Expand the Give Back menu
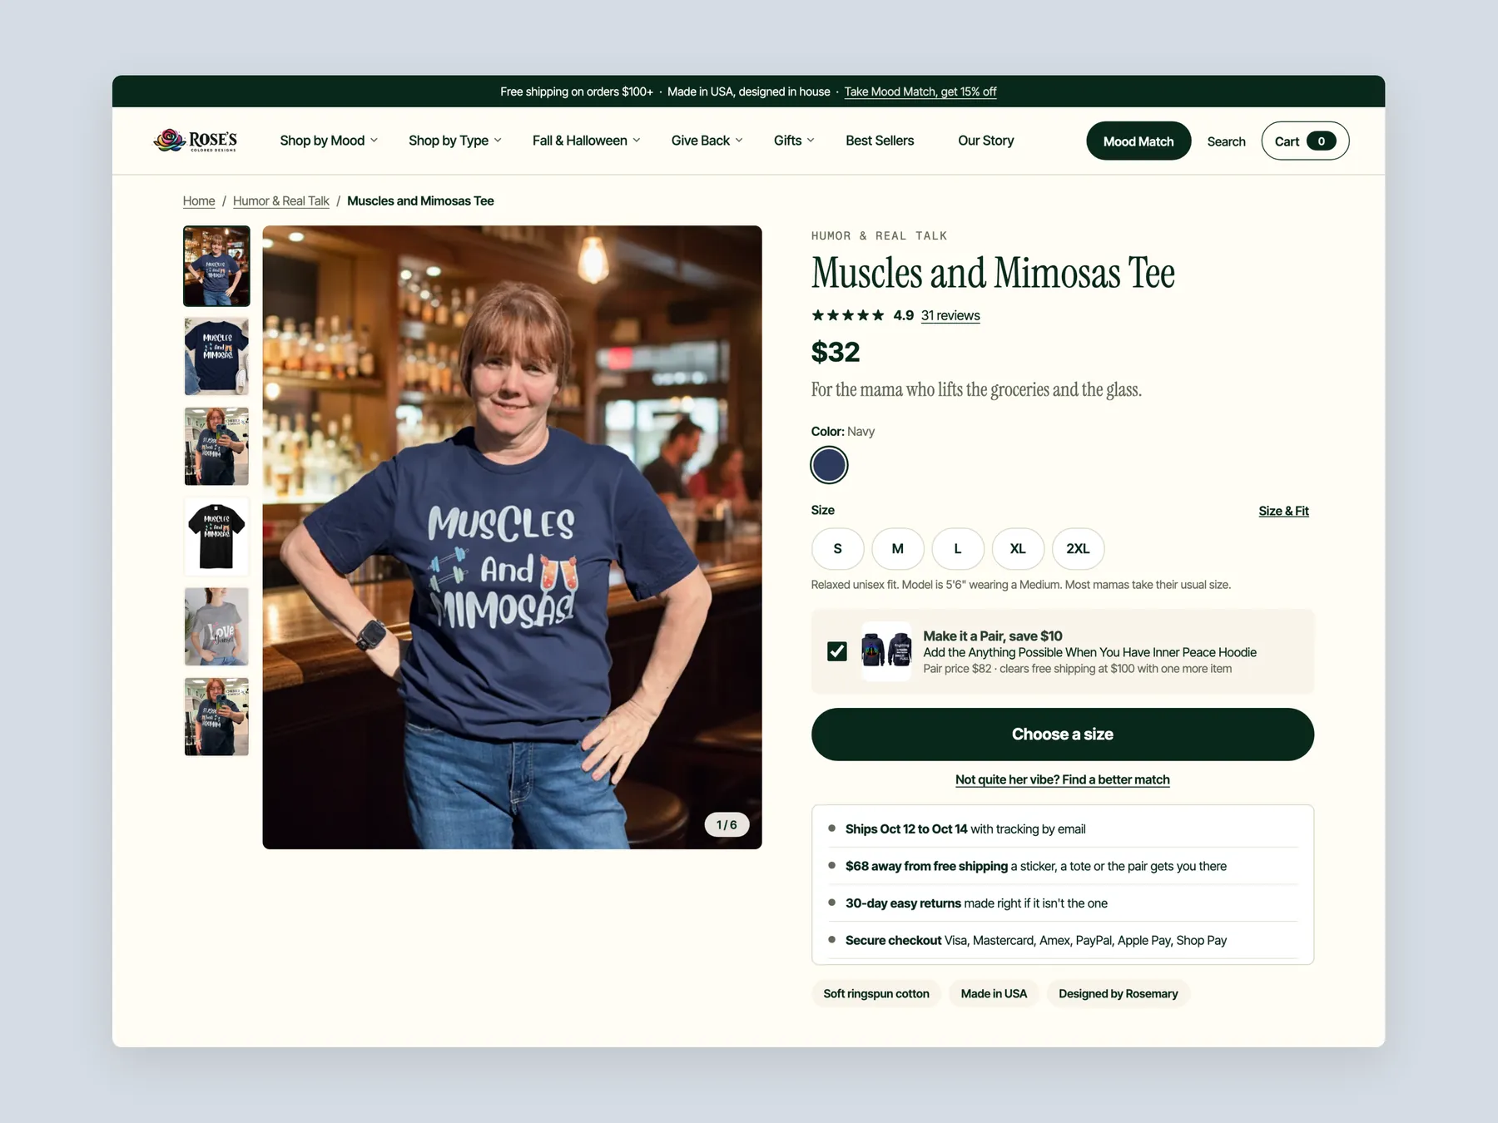The width and height of the screenshot is (1498, 1123). pos(707,141)
